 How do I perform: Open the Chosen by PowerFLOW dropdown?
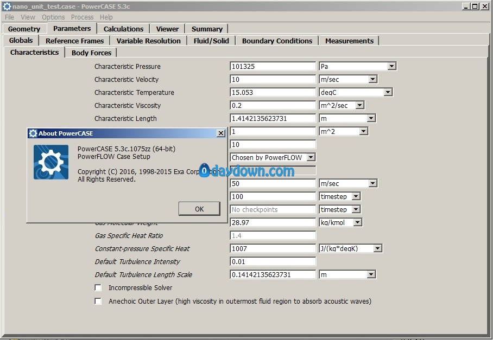[311, 157]
